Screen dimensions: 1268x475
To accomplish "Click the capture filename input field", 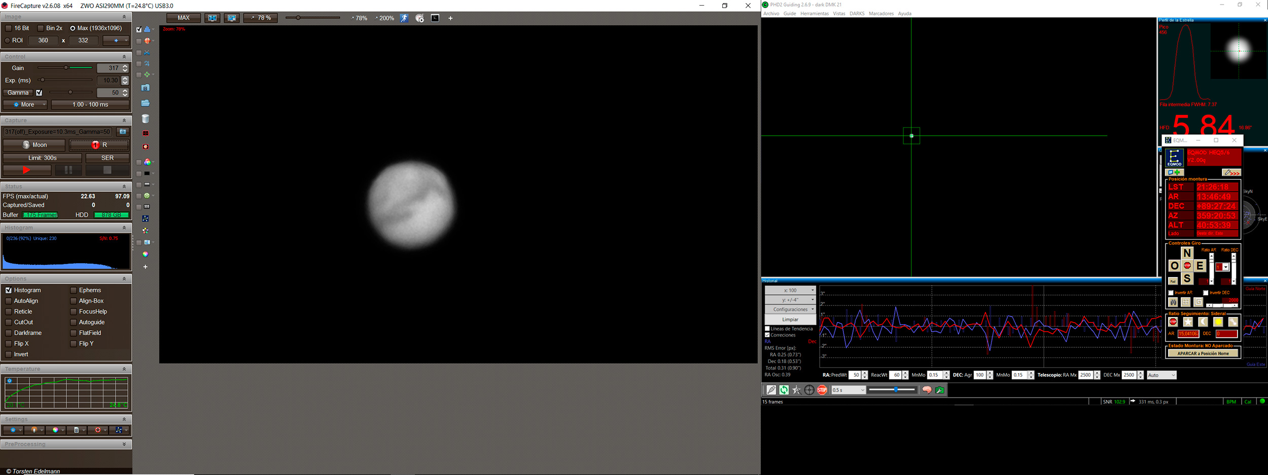I will (57, 132).
